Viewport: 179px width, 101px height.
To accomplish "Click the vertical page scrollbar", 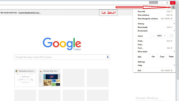I will (178, 41).
